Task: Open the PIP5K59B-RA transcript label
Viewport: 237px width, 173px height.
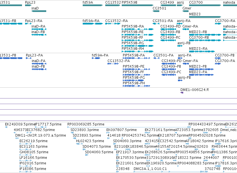Action: 133,26
